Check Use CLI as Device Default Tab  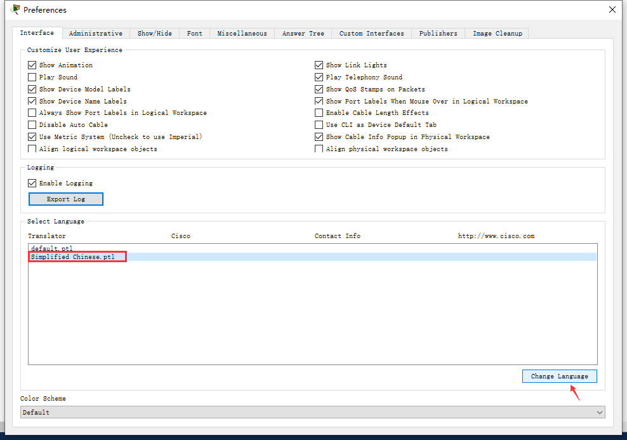(319, 125)
